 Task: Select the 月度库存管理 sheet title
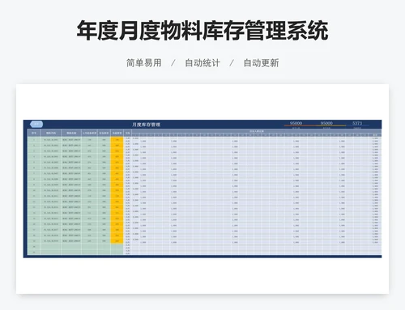(x=146, y=125)
